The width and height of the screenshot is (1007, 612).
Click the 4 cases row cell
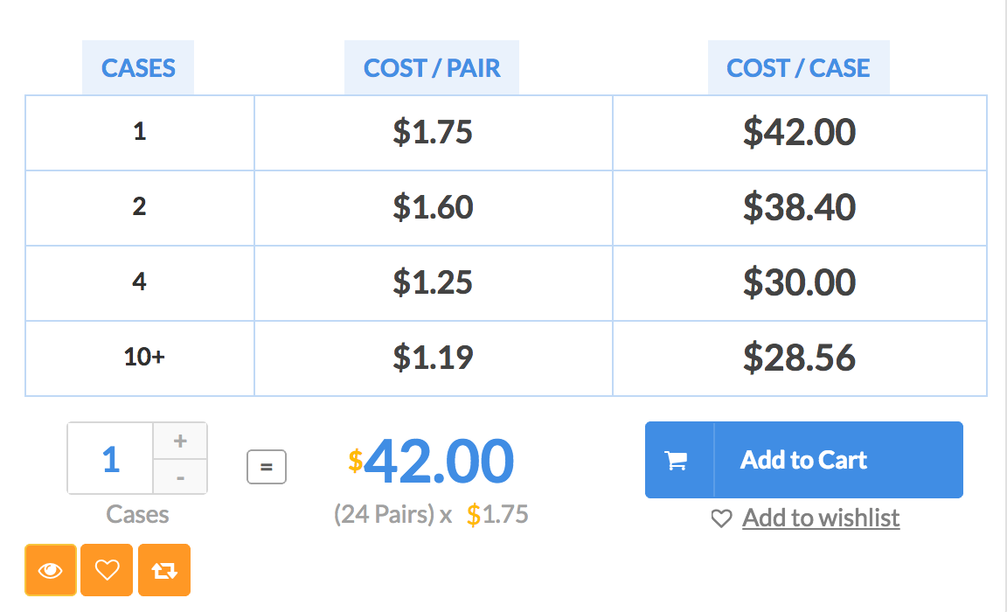pyautogui.click(x=140, y=283)
